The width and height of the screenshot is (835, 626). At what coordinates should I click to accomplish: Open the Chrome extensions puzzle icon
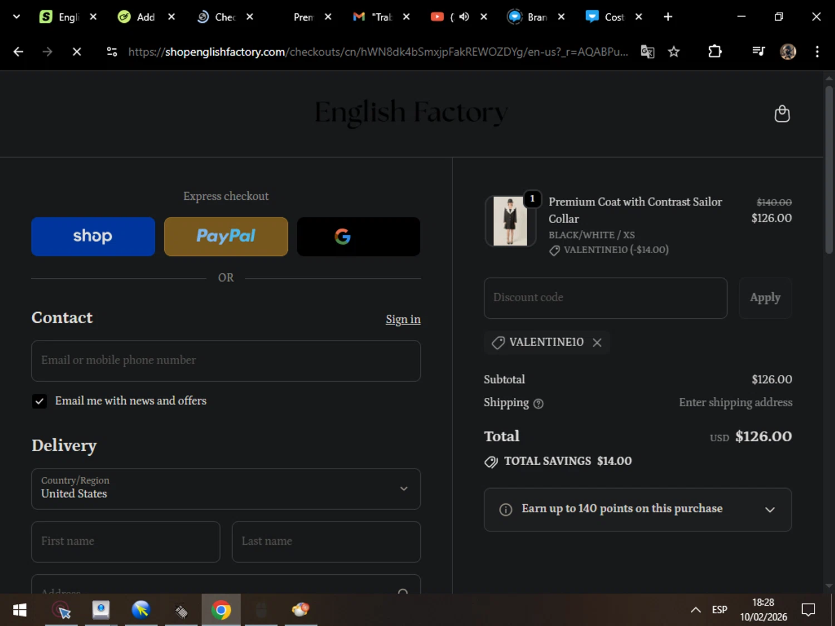coord(715,52)
